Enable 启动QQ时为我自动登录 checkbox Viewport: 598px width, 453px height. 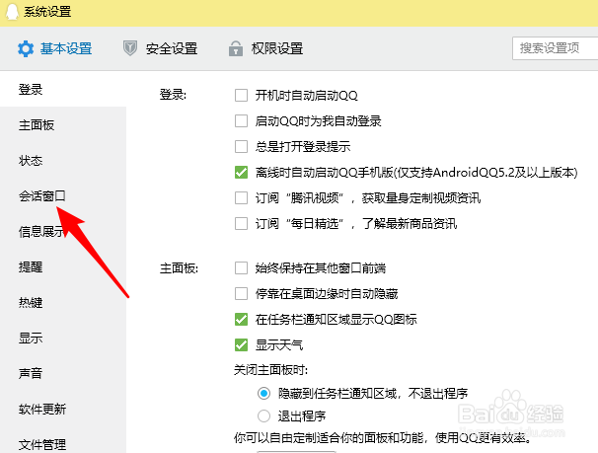tap(241, 120)
